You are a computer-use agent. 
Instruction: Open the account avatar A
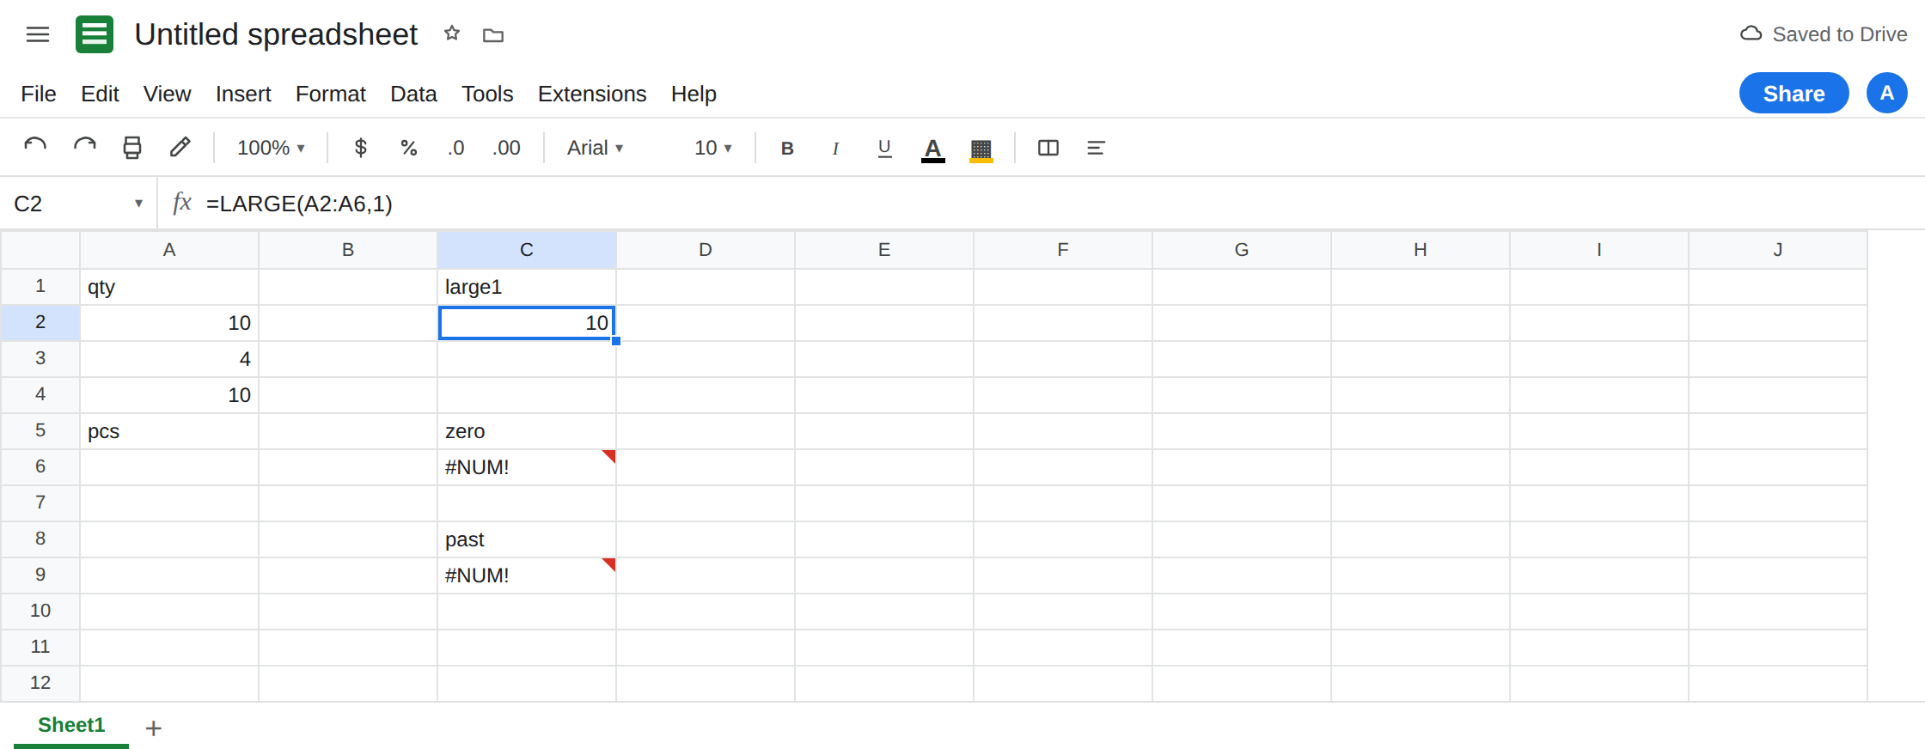pyautogui.click(x=1887, y=93)
